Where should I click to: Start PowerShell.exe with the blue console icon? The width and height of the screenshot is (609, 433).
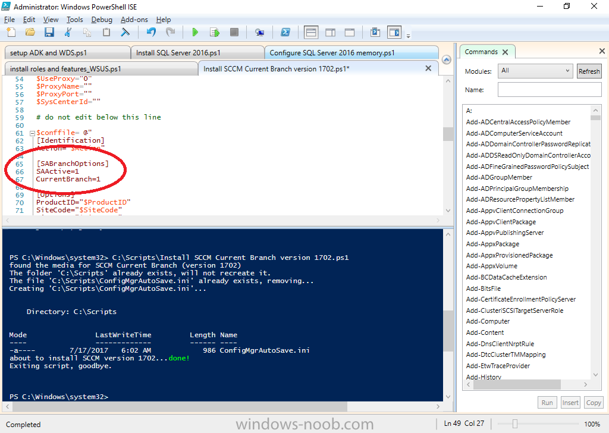pyautogui.click(x=285, y=33)
